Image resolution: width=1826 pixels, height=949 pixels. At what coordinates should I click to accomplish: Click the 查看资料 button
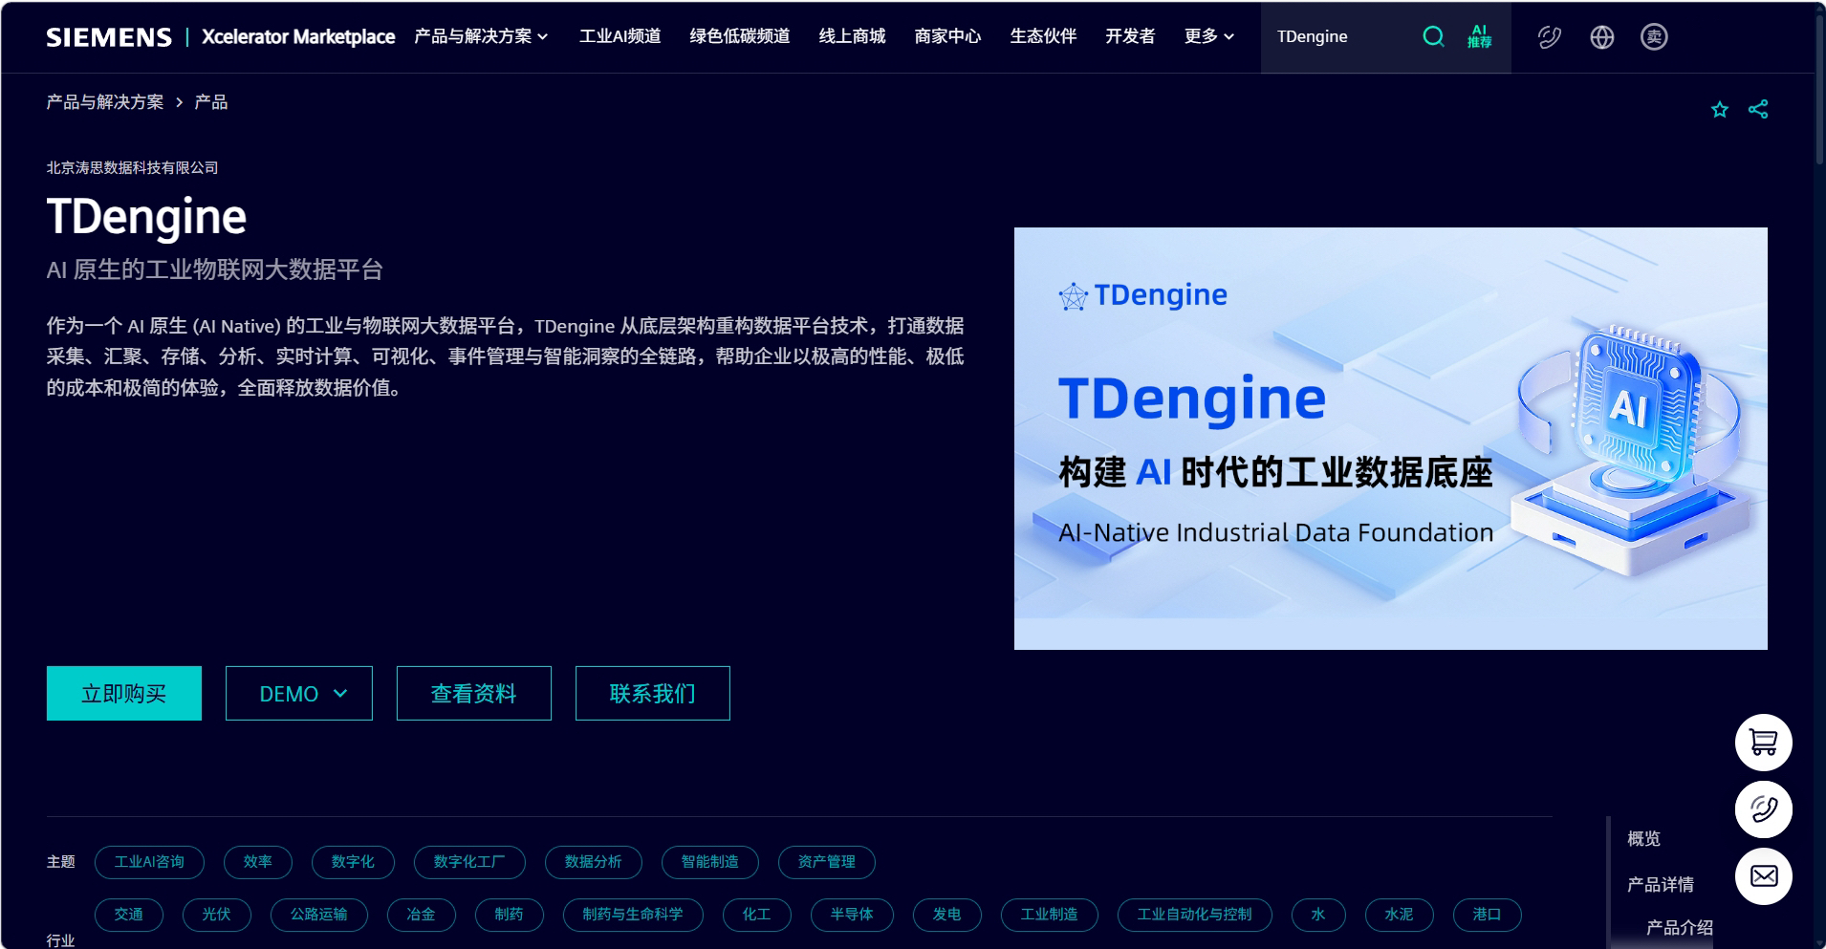(474, 693)
